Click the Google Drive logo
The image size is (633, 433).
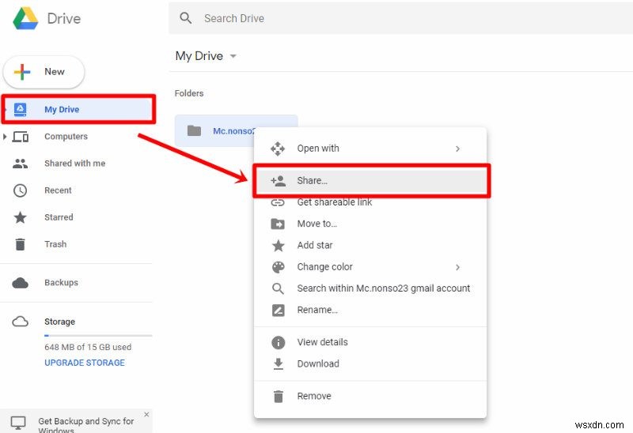pos(25,18)
